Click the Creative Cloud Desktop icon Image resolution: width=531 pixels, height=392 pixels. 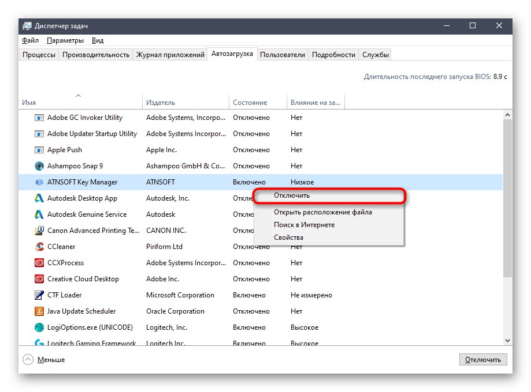pos(39,279)
